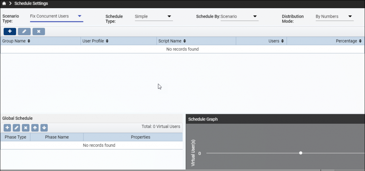Screen dimensions: 365x171
Task: Move schedule phase up with arrow icon
Action: pyautogui.click(x=35, y=128)
